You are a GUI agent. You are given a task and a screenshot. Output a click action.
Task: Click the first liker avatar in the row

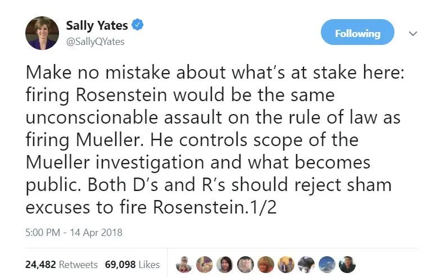tap(183, 264)
